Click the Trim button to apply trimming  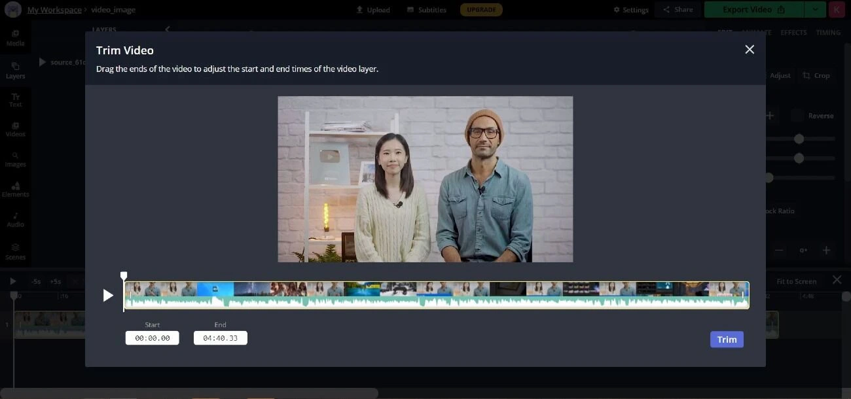pyautogui.click(x=727, y=339)
